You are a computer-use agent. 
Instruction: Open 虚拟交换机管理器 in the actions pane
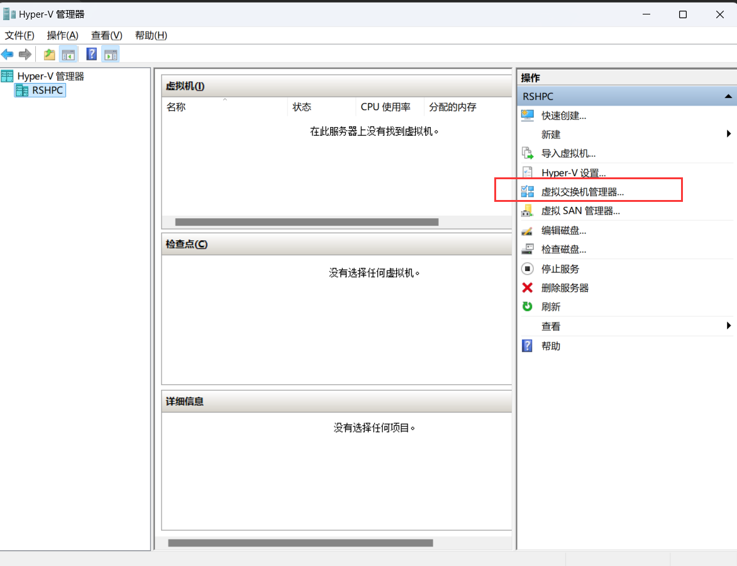582,192
